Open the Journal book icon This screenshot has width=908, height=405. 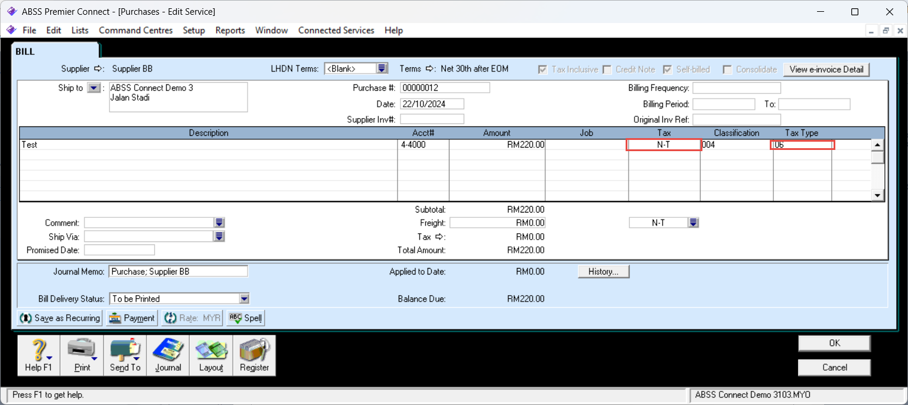[x=168, y=350]
